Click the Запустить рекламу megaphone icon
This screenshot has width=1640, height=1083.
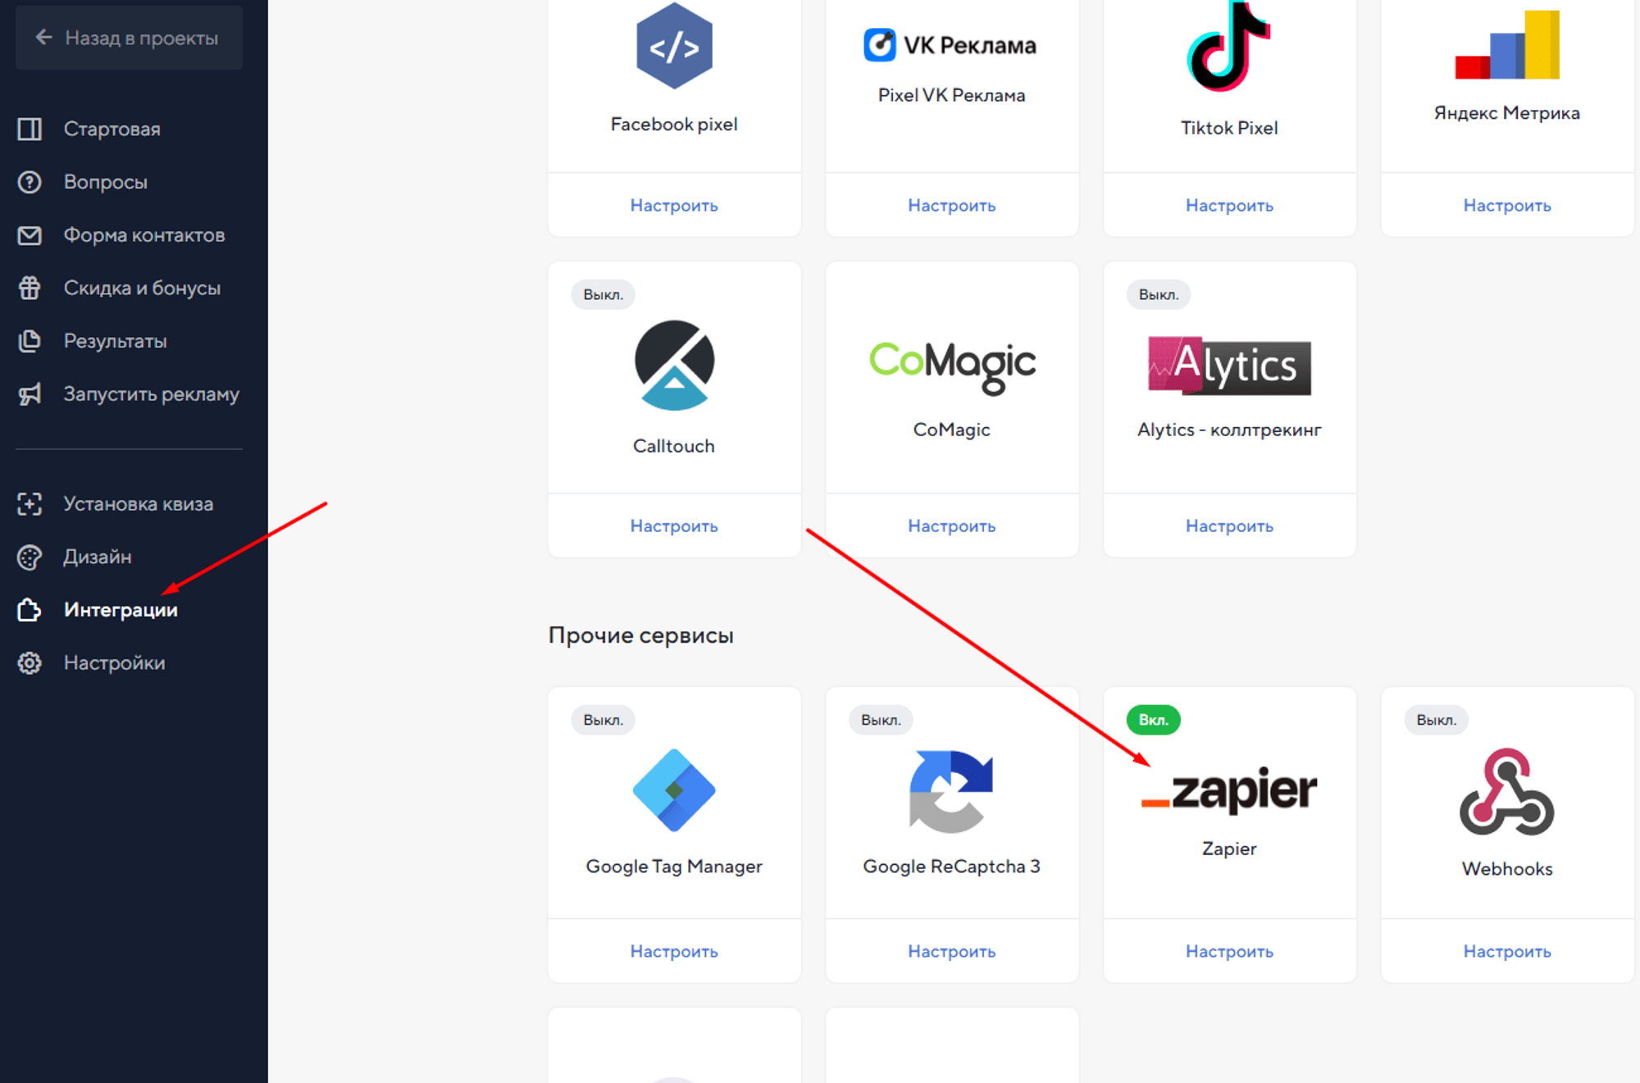point(30,394)
